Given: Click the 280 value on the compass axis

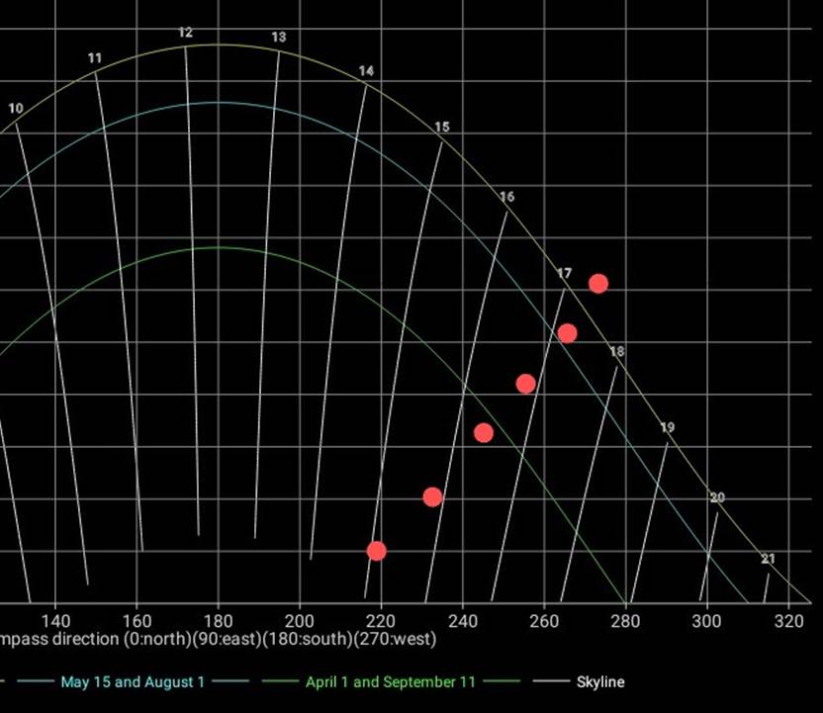Looking at the screenshot, I should point(624,619).
